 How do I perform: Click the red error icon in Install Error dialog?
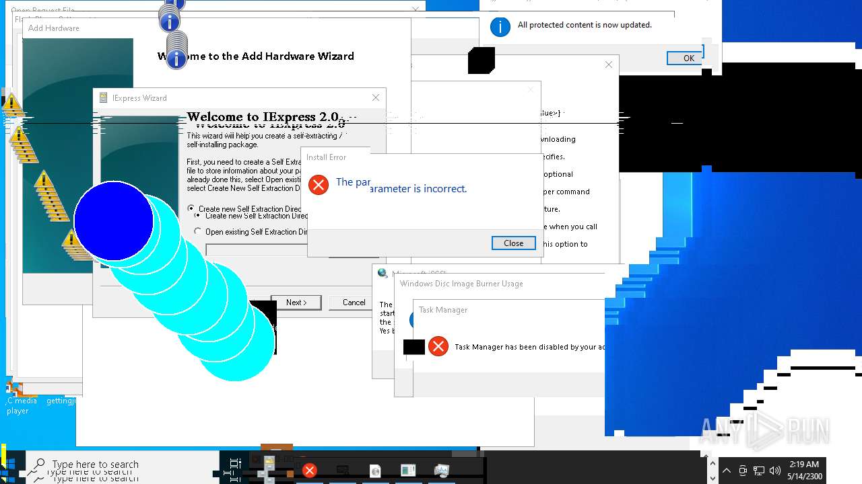point(319,184)
